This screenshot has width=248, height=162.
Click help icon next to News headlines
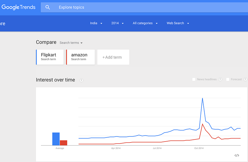(220, 79)
